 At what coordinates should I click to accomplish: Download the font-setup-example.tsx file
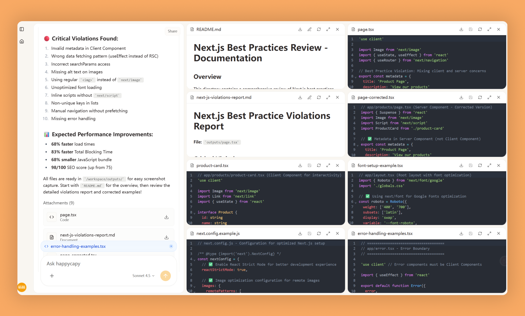coord(461,165)
